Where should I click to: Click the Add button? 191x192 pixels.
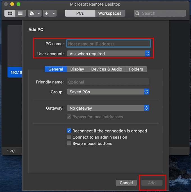pyautogui.click(x=152, y=183)
